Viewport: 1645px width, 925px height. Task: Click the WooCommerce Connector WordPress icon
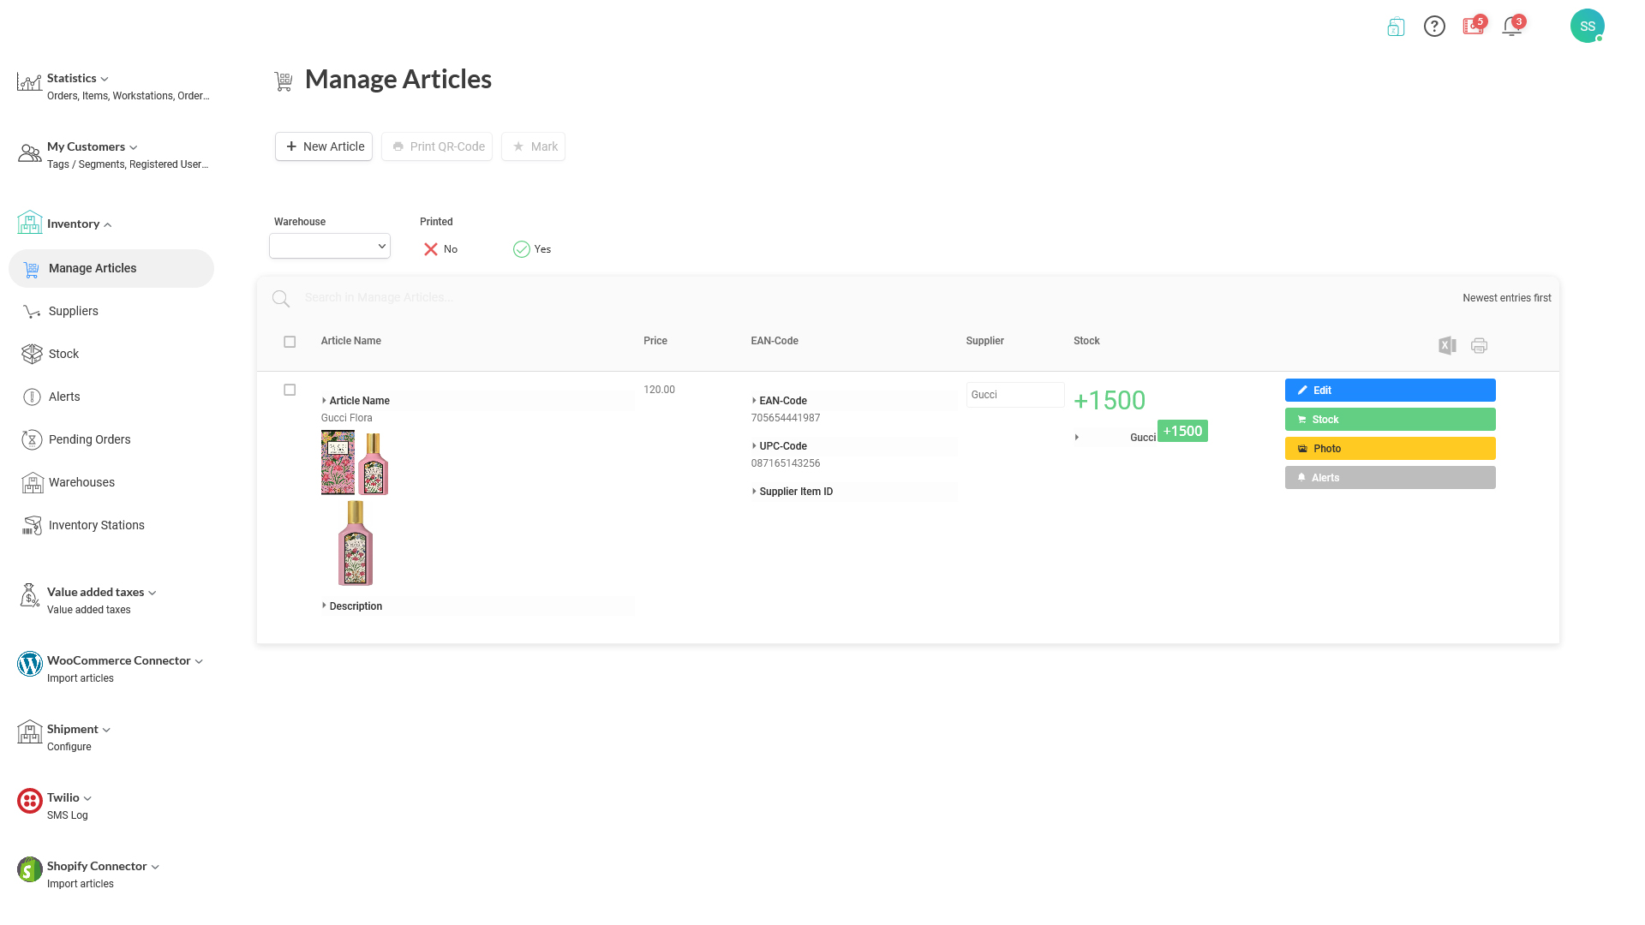(30, 664)
